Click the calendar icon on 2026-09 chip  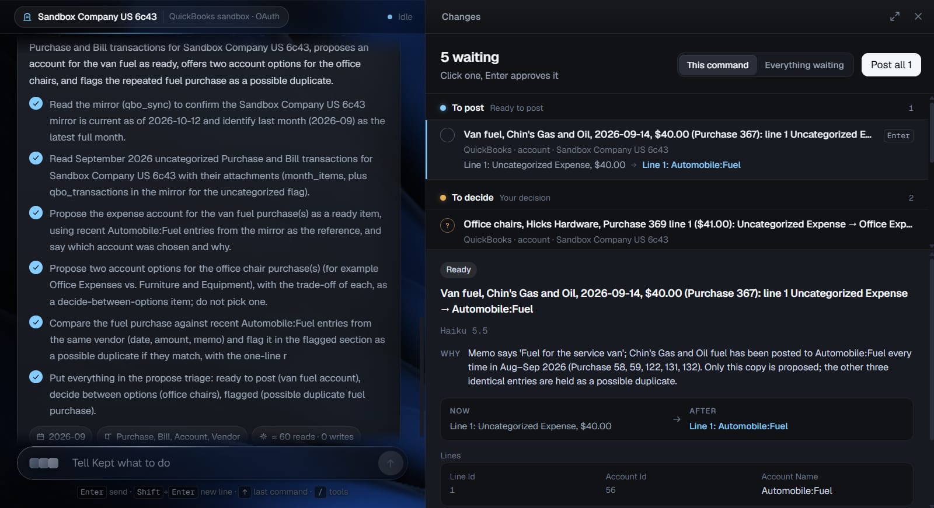tap(40, 436)
